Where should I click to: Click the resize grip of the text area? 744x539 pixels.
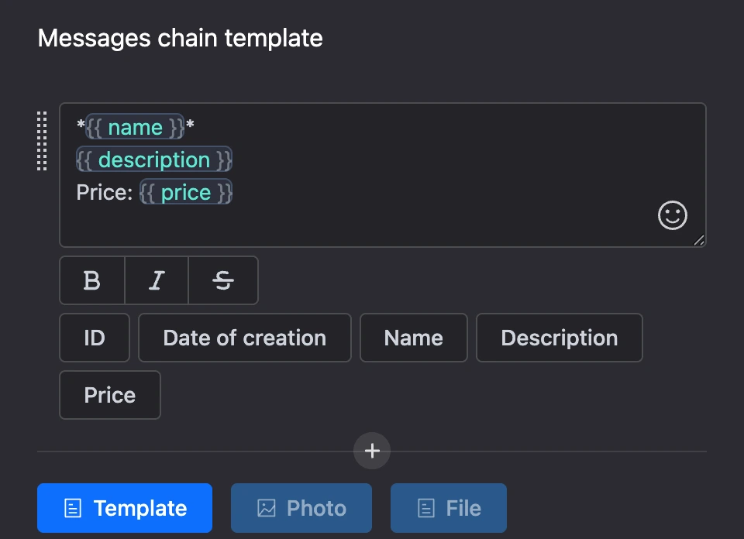pyautogui.click(x=699, y=240)
